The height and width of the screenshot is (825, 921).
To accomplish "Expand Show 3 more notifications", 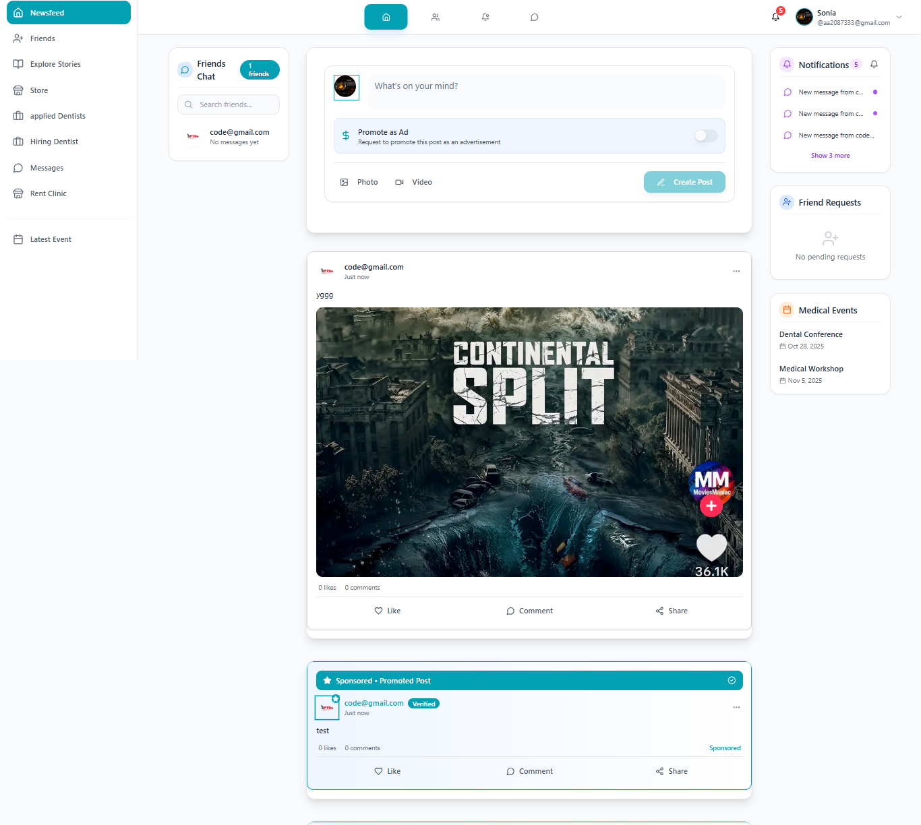I will 830,156.
